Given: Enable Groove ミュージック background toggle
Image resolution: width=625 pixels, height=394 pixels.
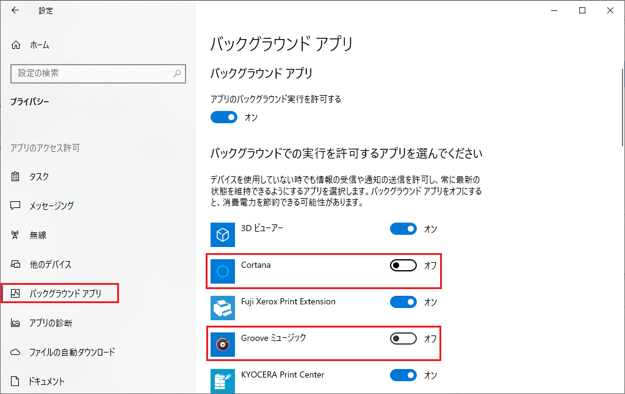Looking at the screenshot, I should (403, 338).
